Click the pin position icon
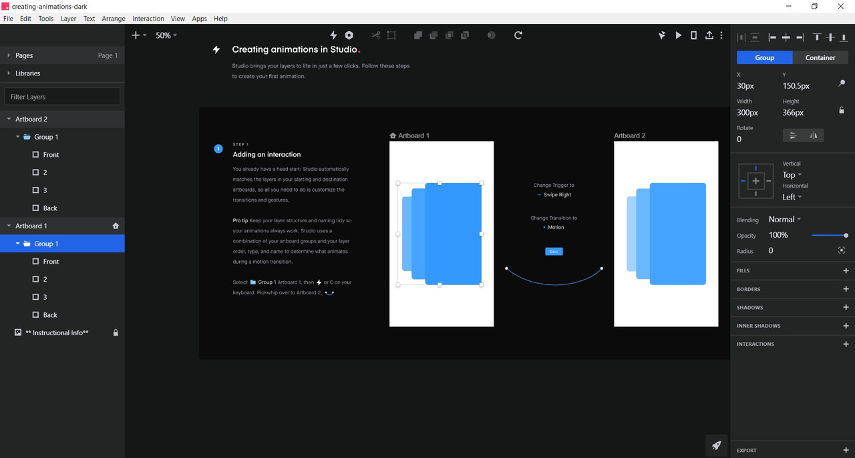Image resolution: width=855 pixels, height=458 pixels. point(842,83)
